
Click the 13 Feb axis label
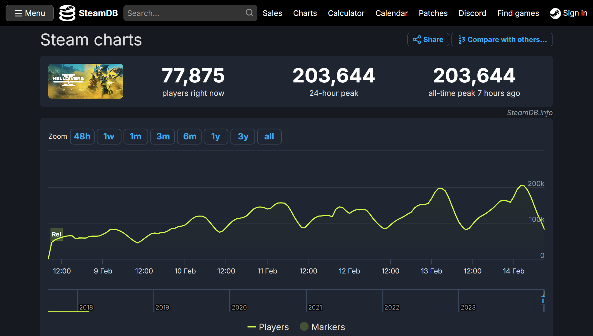432,271
